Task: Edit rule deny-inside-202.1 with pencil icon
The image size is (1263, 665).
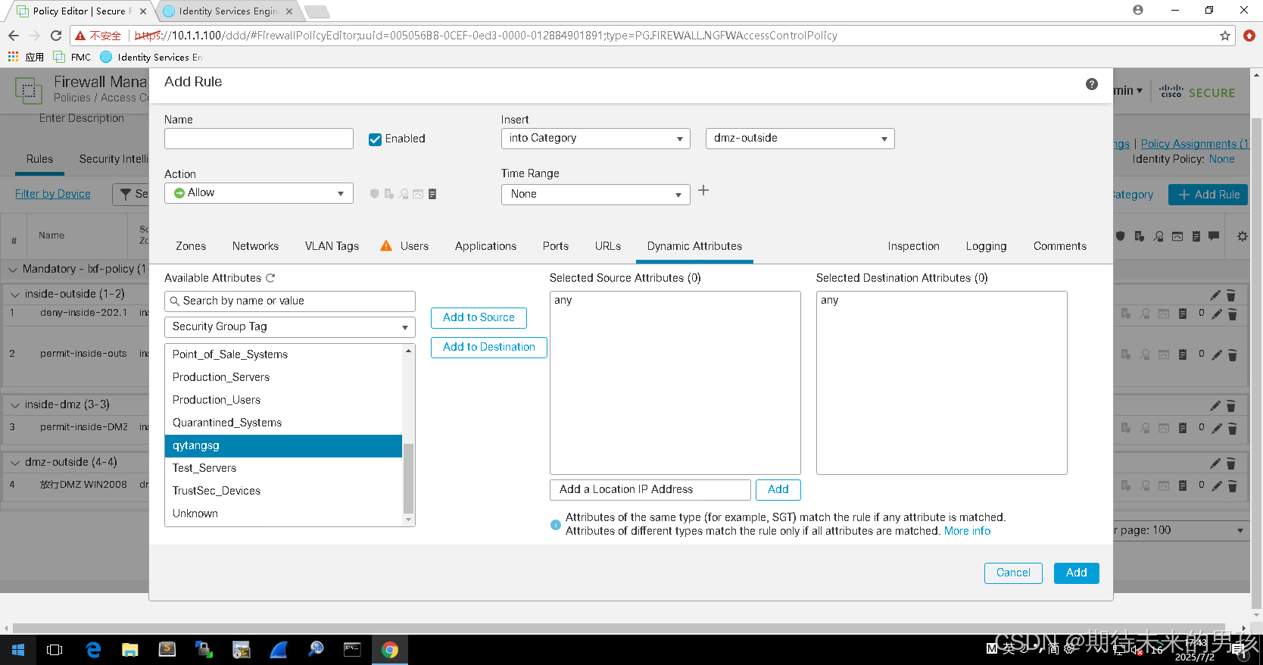Action: 1216,314
